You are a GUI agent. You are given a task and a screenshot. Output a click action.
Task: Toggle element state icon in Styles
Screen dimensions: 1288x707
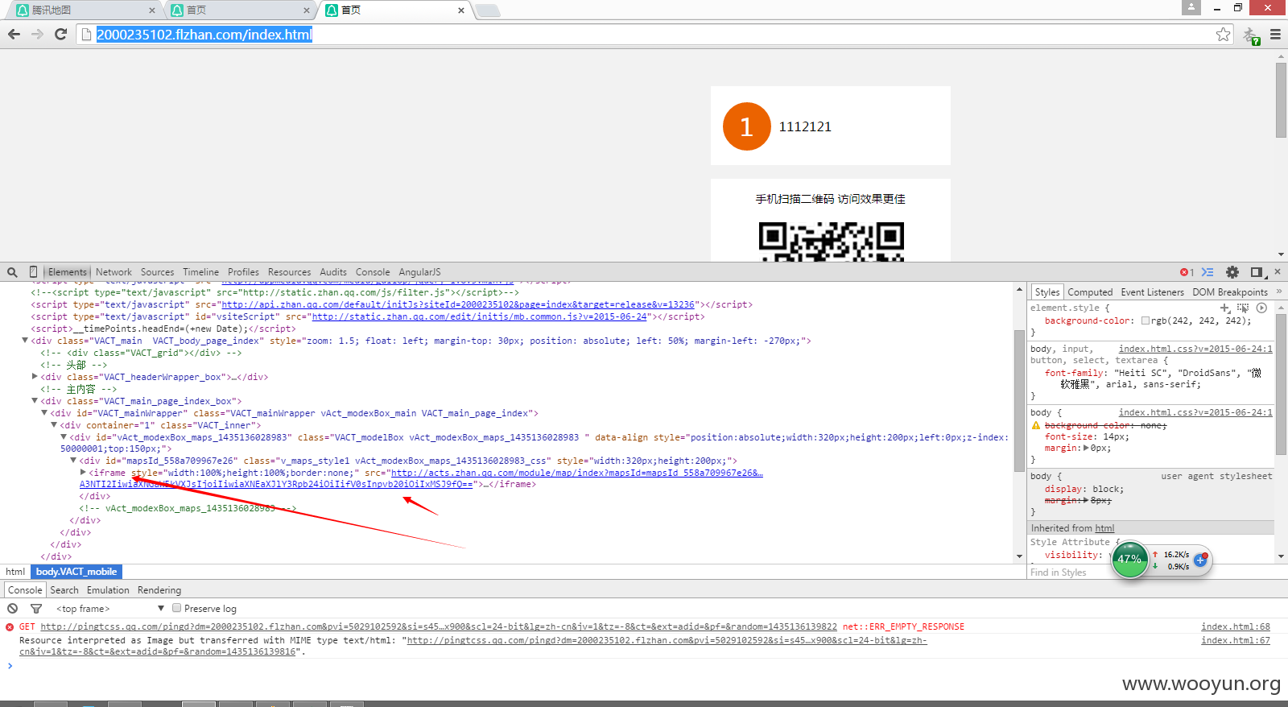click(x=1244, y=308)
